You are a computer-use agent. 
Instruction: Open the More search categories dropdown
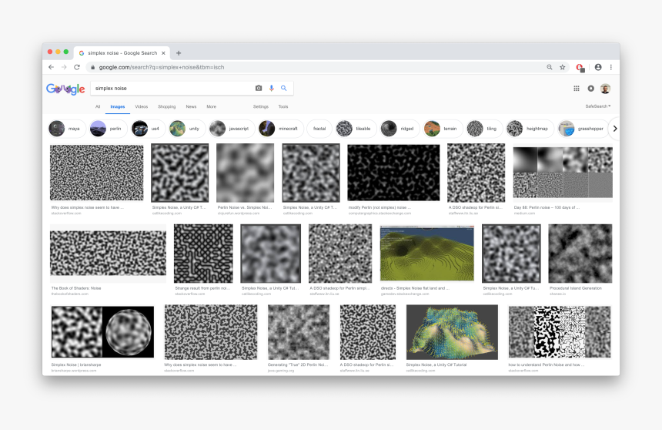click(211, 106)
